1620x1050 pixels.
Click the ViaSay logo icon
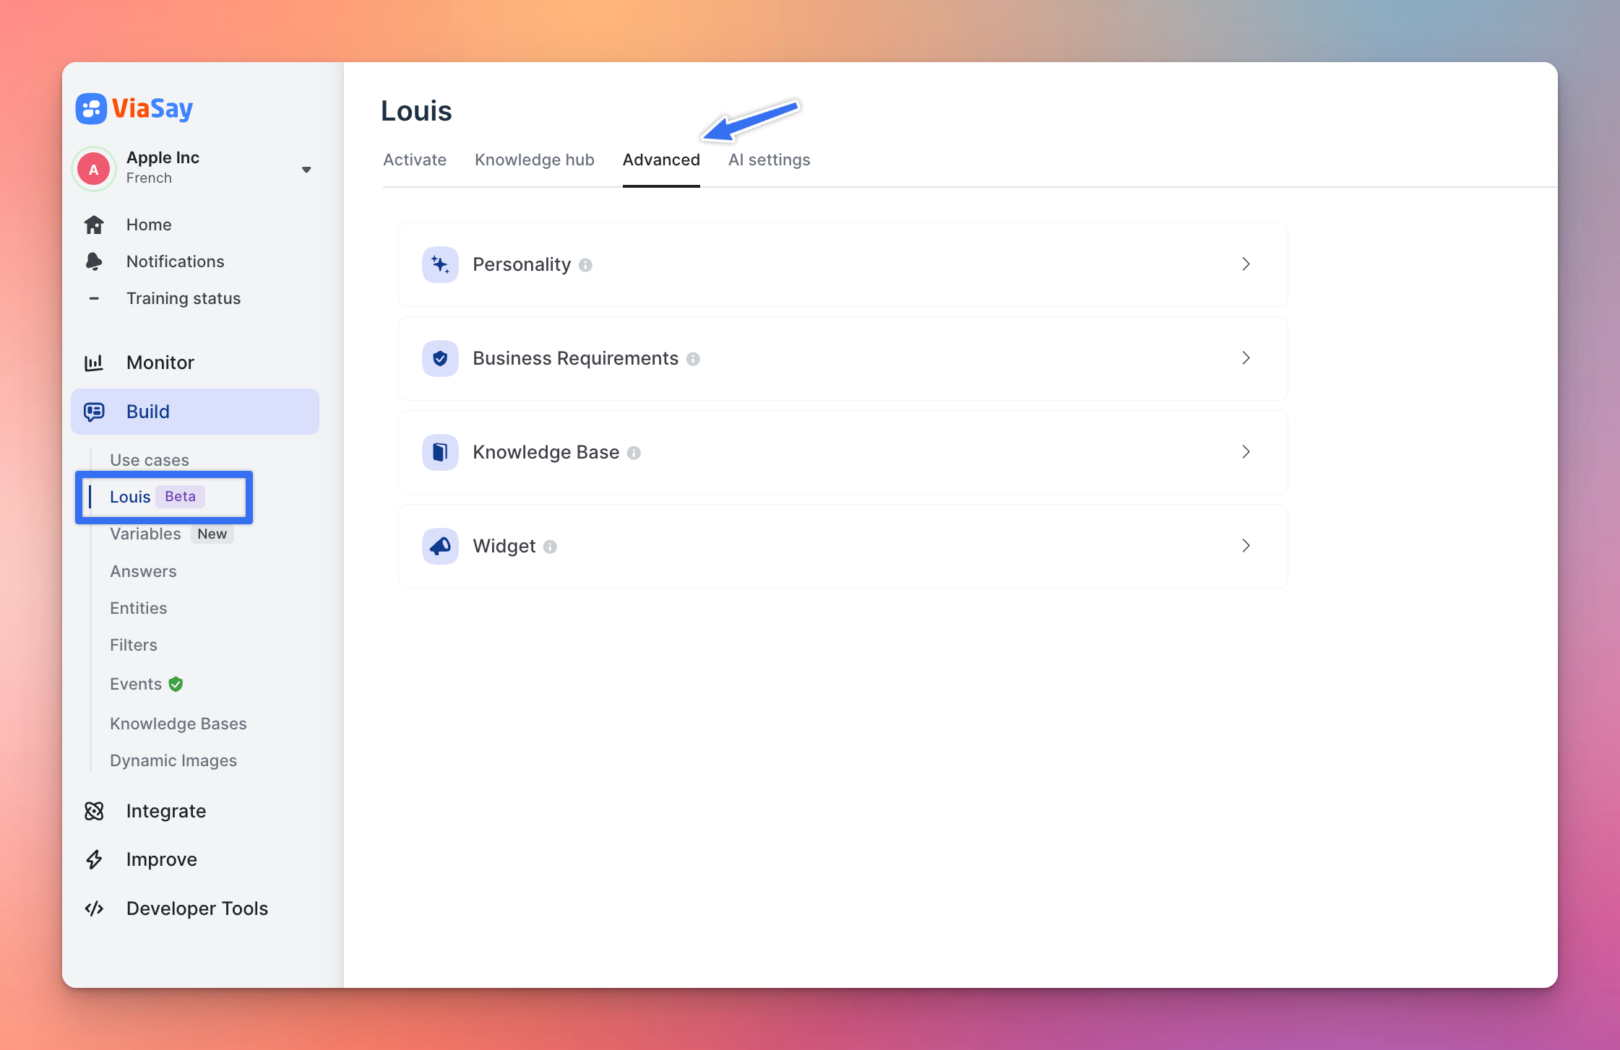point(91,109)
